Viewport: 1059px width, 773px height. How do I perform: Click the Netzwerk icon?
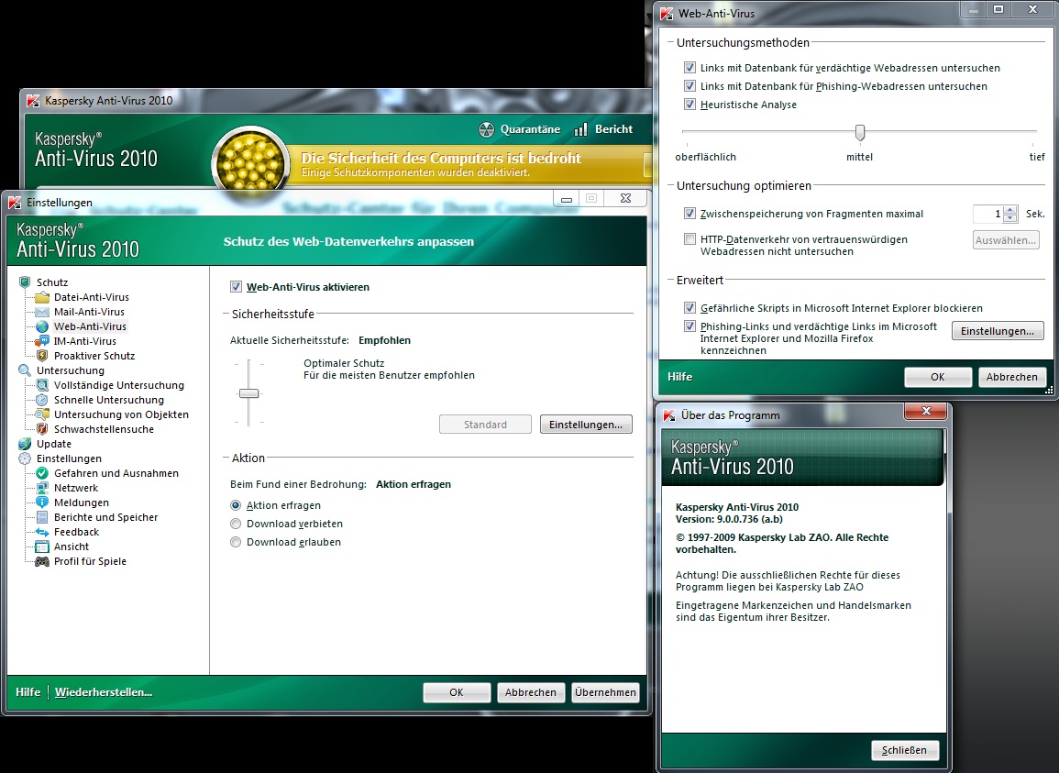click(42, 488)
